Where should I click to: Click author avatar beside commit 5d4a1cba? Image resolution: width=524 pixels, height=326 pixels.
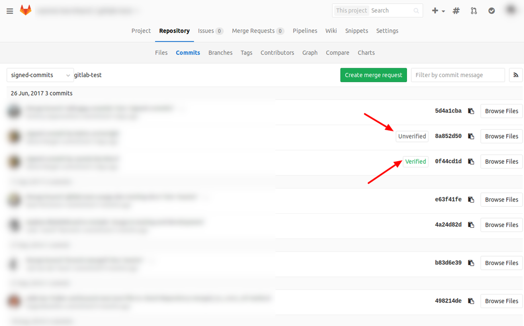(14, 111)
